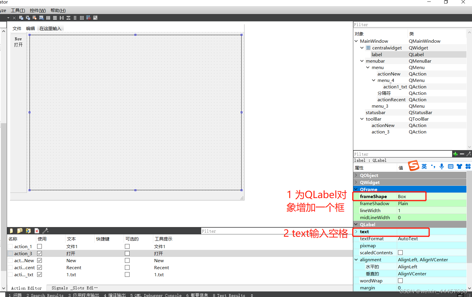Open Property Editor wrench configure menu
Image resolution: width=472 pixels, height=297 pixels.
(469, 154)
